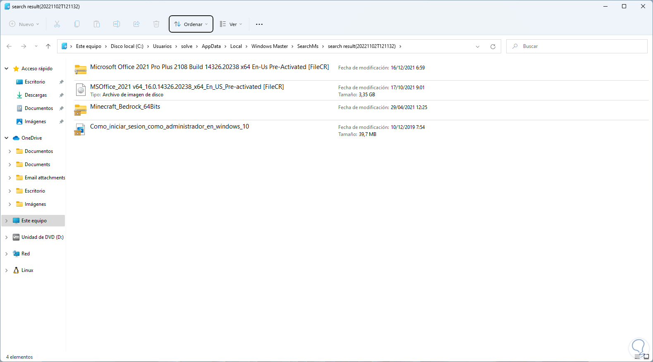Expand Documentos folder under OneDrive
The image size is (653, 362).
click(x=10, y=151)
